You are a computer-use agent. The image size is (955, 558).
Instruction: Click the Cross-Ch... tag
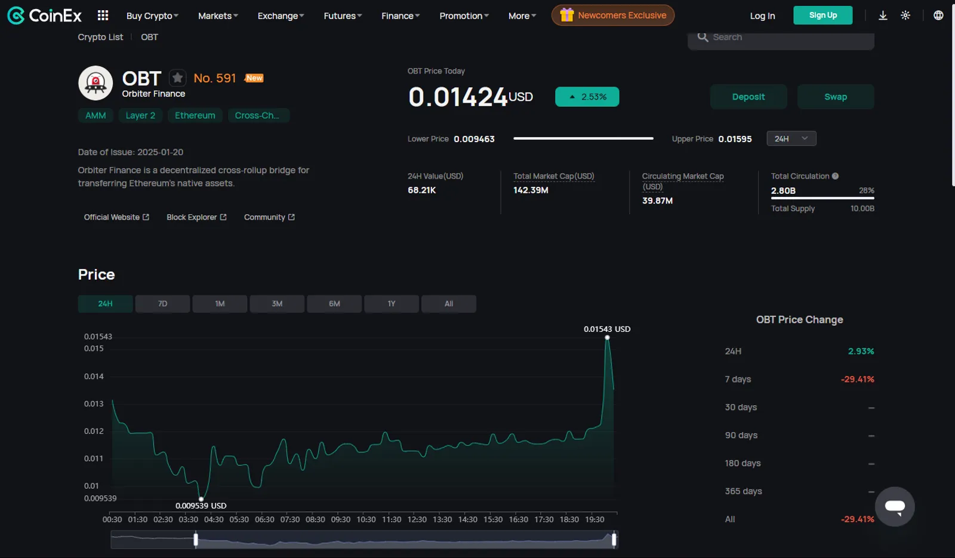tap(258, 115)
